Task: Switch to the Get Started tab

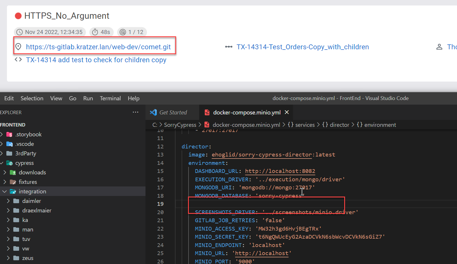Action: pyautogui.click(x=172, y=112)
